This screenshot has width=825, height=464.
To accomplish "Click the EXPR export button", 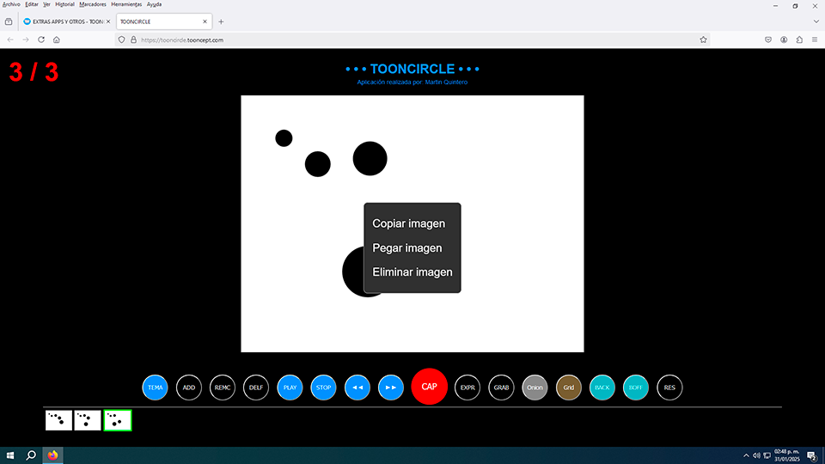I will point(467,388).
